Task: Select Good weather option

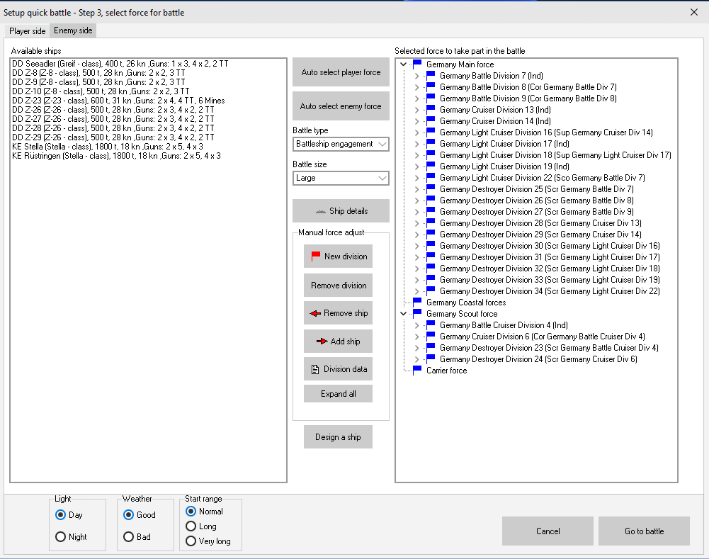Action: 128,514
